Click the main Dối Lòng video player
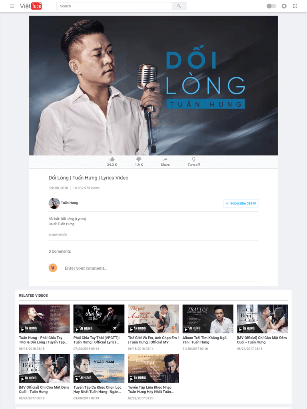 coord(153,85)
